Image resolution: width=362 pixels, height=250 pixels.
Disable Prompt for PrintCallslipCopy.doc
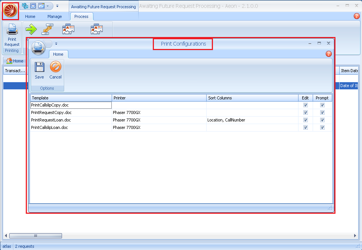coord(322,105)
